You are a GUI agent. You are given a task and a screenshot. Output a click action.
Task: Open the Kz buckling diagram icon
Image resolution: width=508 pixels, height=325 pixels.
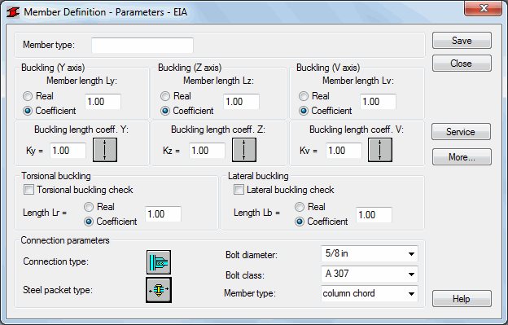coord(244,150)
